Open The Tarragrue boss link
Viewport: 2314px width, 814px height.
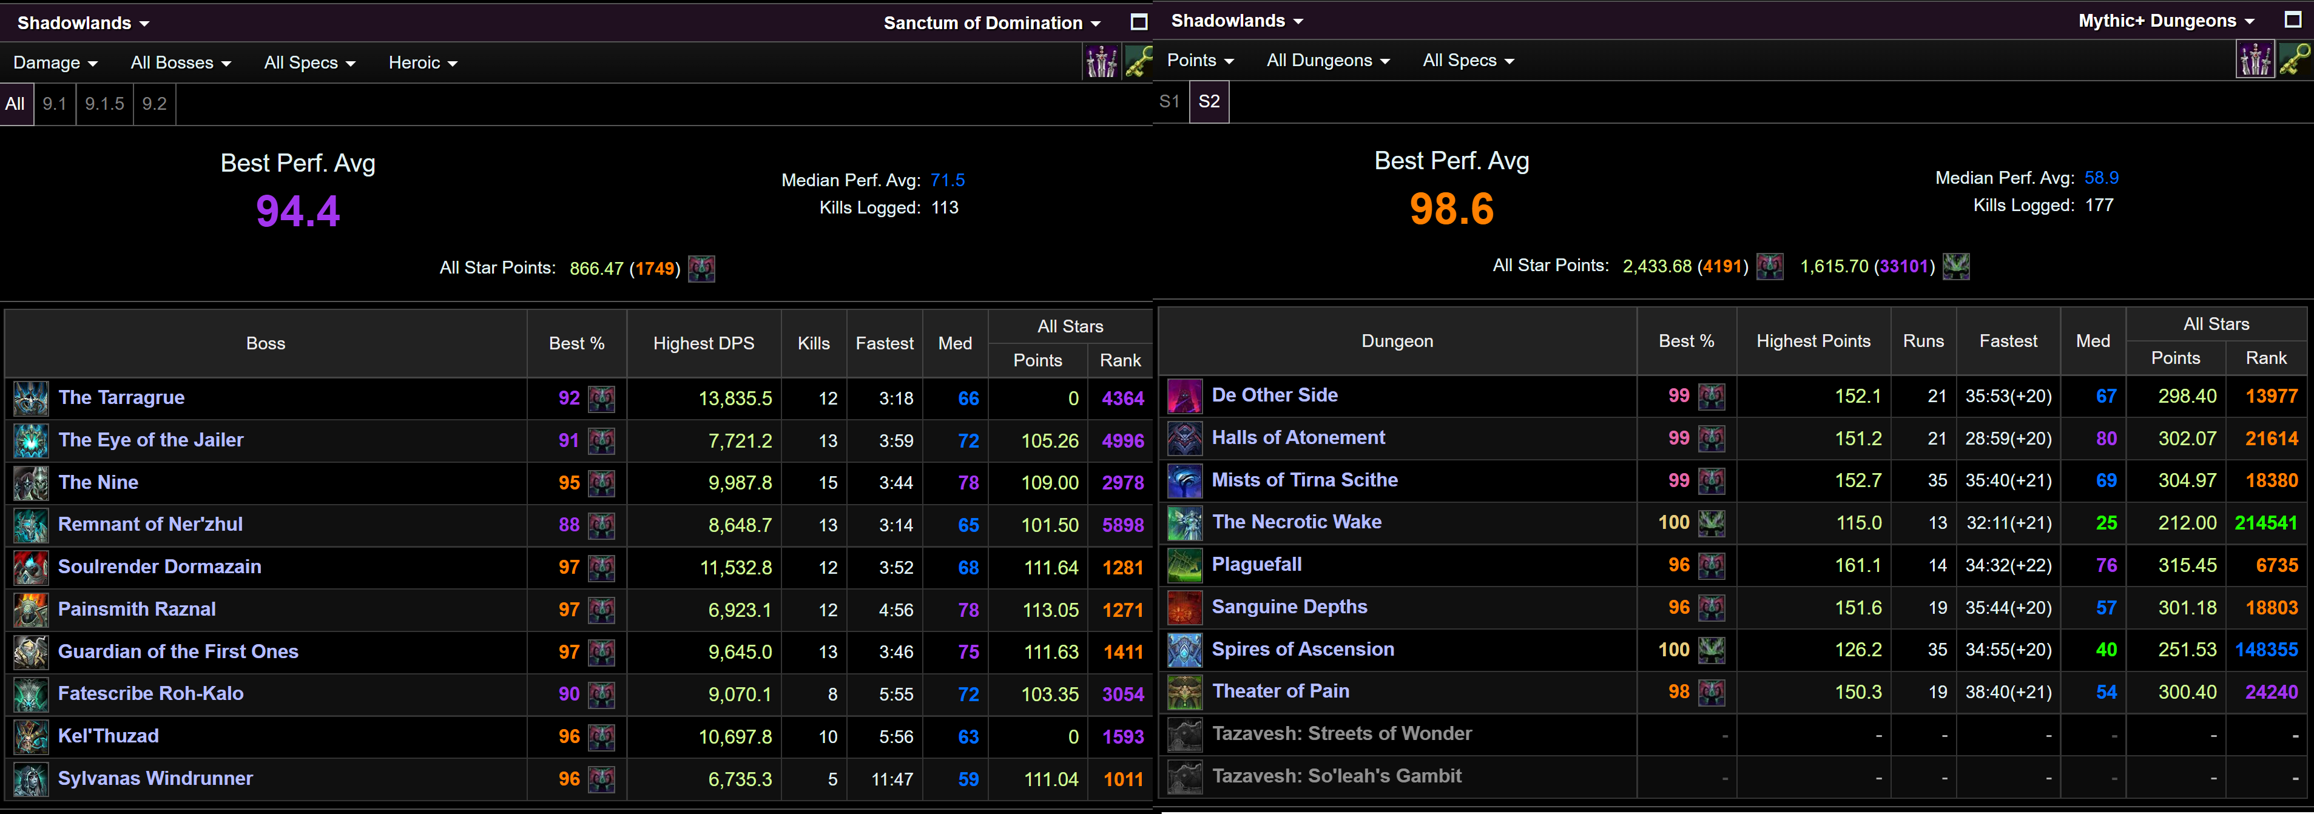pos(121,397)
